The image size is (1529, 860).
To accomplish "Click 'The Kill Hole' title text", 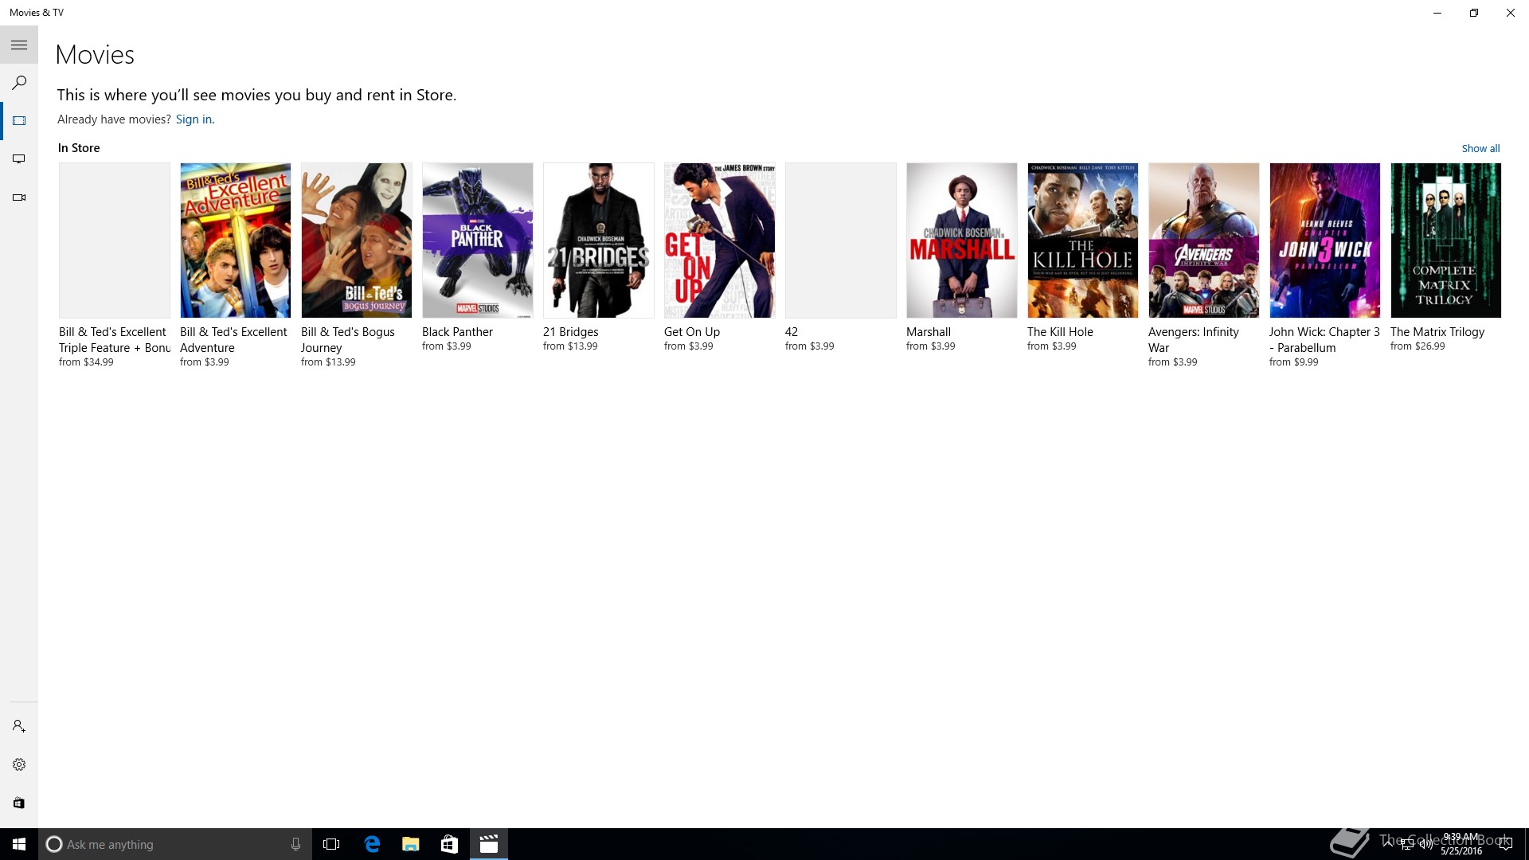I will pyautogui.click(x=1060, y=332).
